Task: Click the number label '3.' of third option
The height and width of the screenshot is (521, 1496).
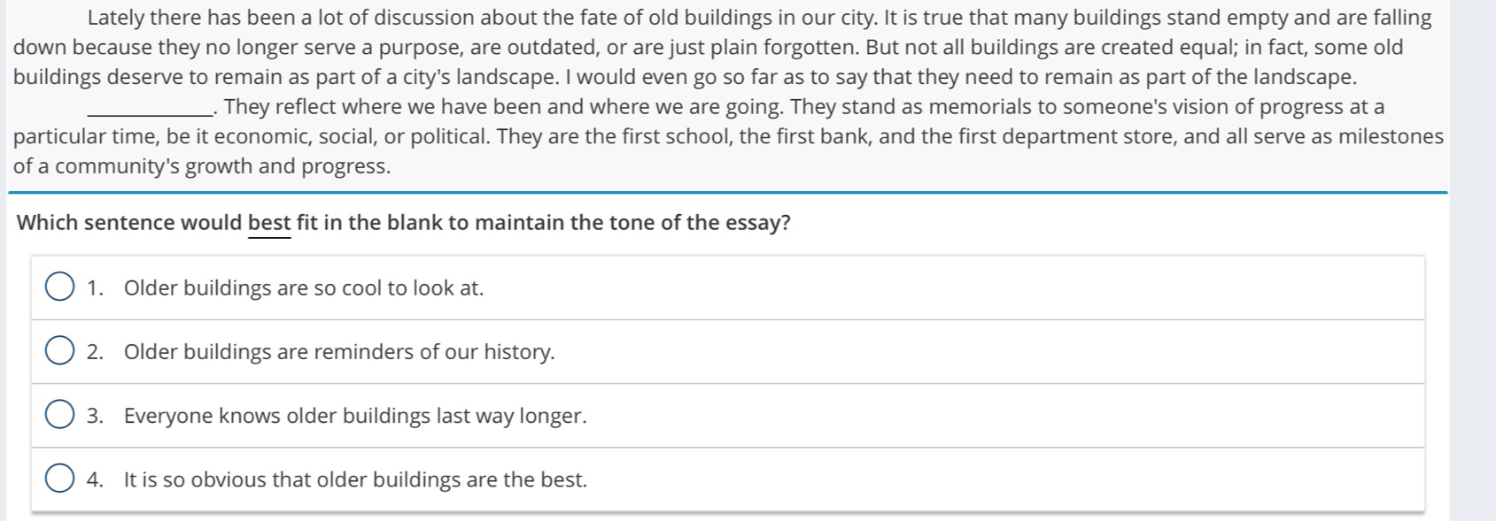Action: 95,416
